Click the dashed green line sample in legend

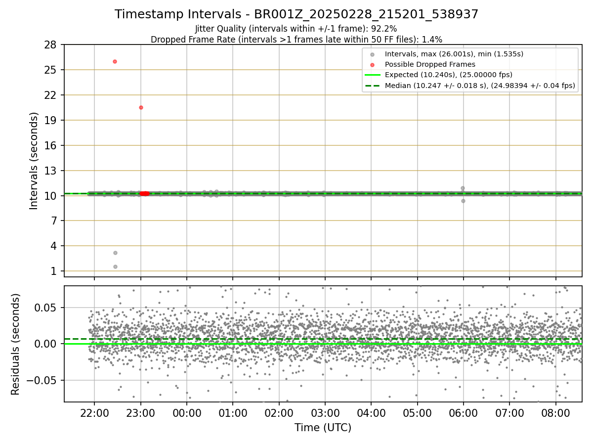coord(373,86)
